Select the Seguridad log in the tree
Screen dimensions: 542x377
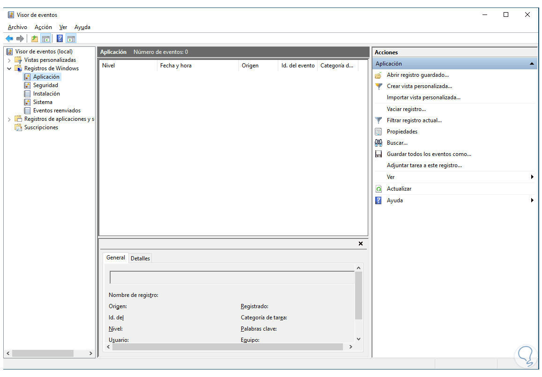(x=45, y=85)
